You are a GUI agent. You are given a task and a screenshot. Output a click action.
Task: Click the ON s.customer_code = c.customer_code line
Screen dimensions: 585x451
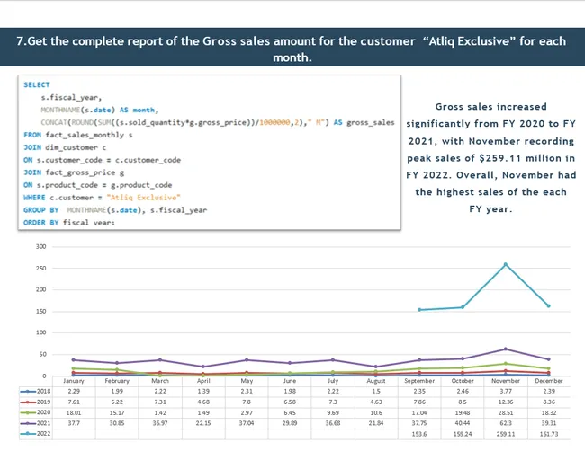pos(103,160)
